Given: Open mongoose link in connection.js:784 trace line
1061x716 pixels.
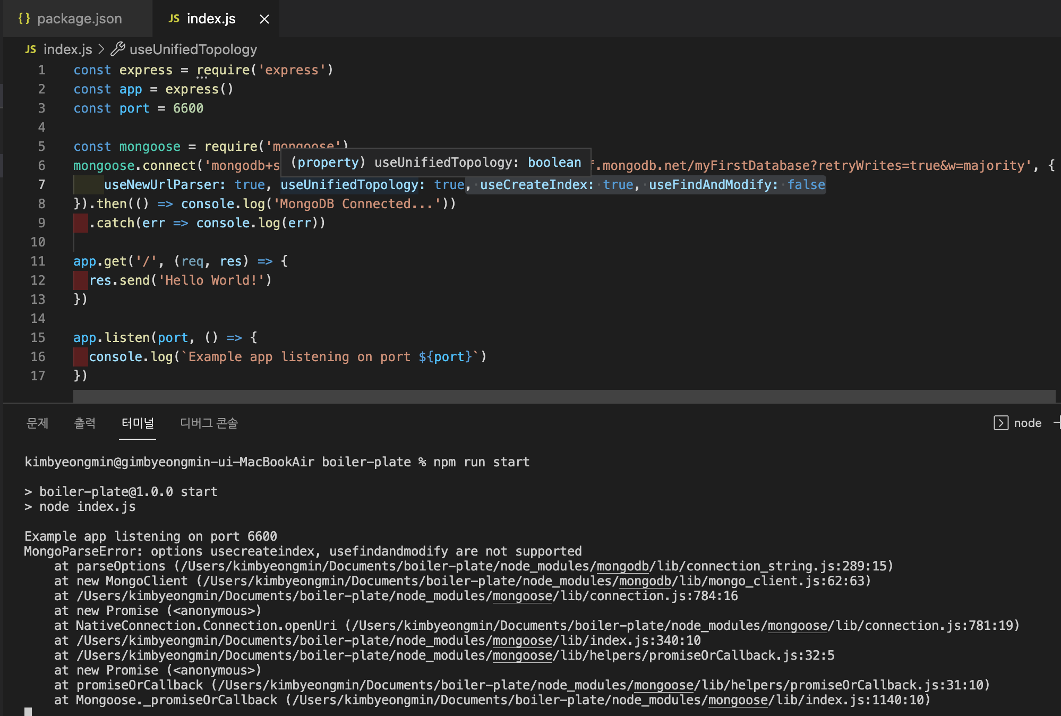Looking at the screenshot, I should (522, 596).
